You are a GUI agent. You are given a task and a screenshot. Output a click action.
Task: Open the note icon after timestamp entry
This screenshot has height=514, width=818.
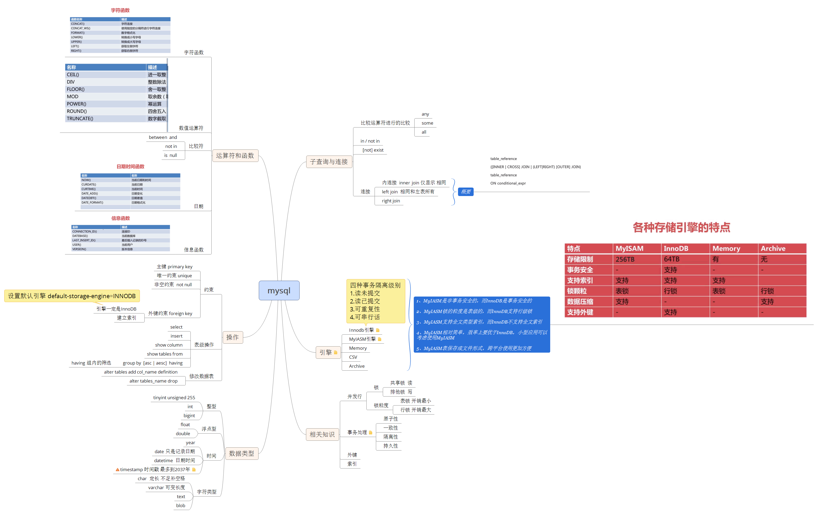click(194, 470)
